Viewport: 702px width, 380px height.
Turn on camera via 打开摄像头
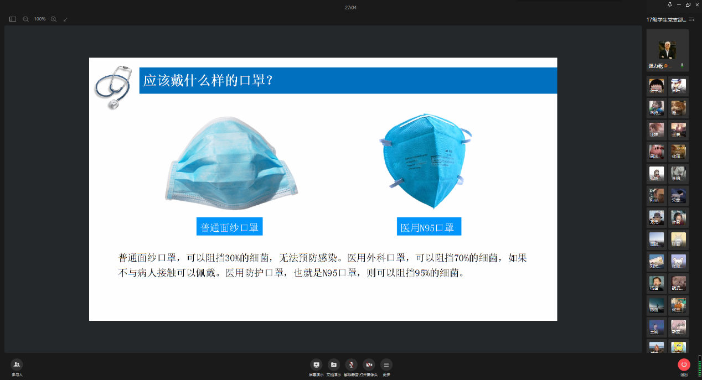(369, 365)
